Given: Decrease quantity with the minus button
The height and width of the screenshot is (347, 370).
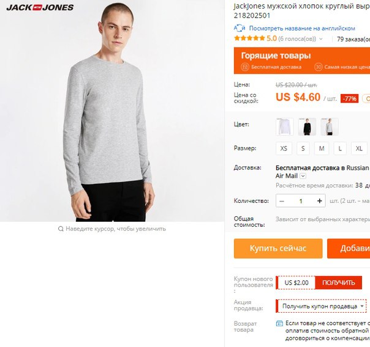Looking at the screenshot, I should click(x=282, y=201).
